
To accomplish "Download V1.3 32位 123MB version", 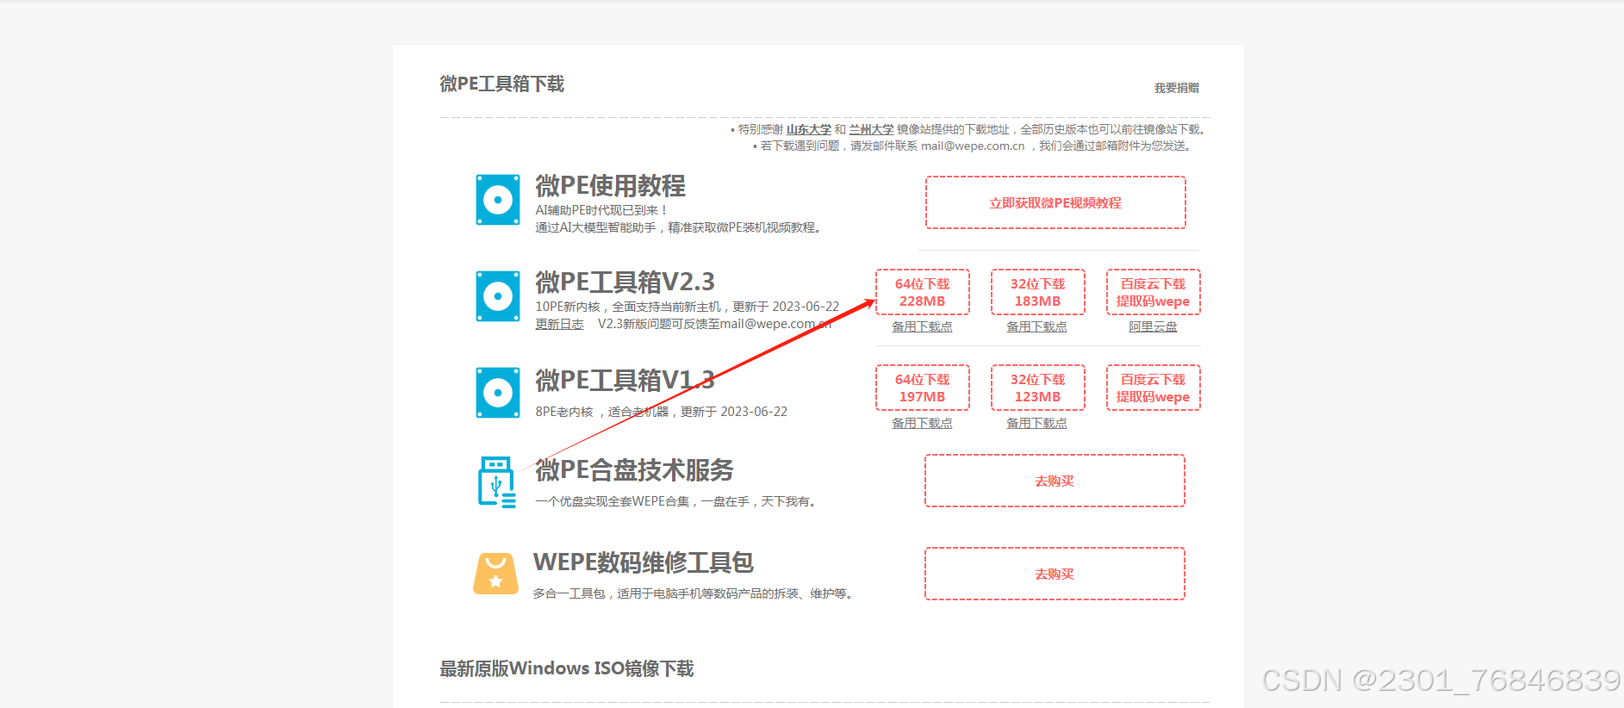I will click(x=1037, y=388).
